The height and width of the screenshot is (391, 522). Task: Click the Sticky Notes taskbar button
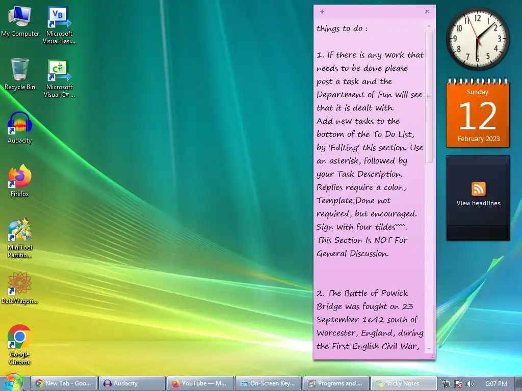point(404,383)
